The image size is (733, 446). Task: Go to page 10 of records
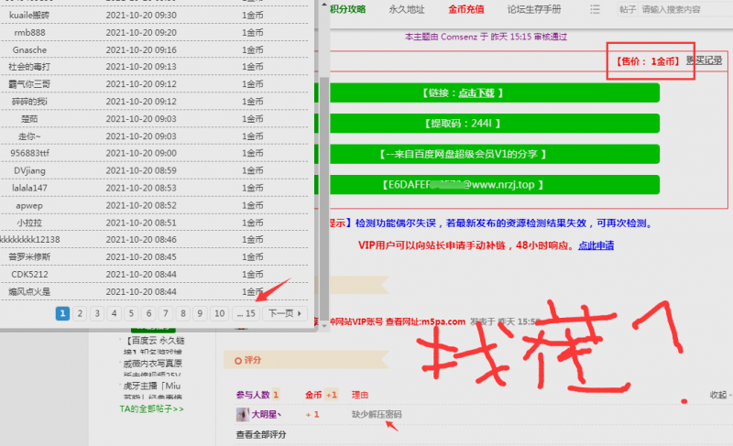(219, 313)
